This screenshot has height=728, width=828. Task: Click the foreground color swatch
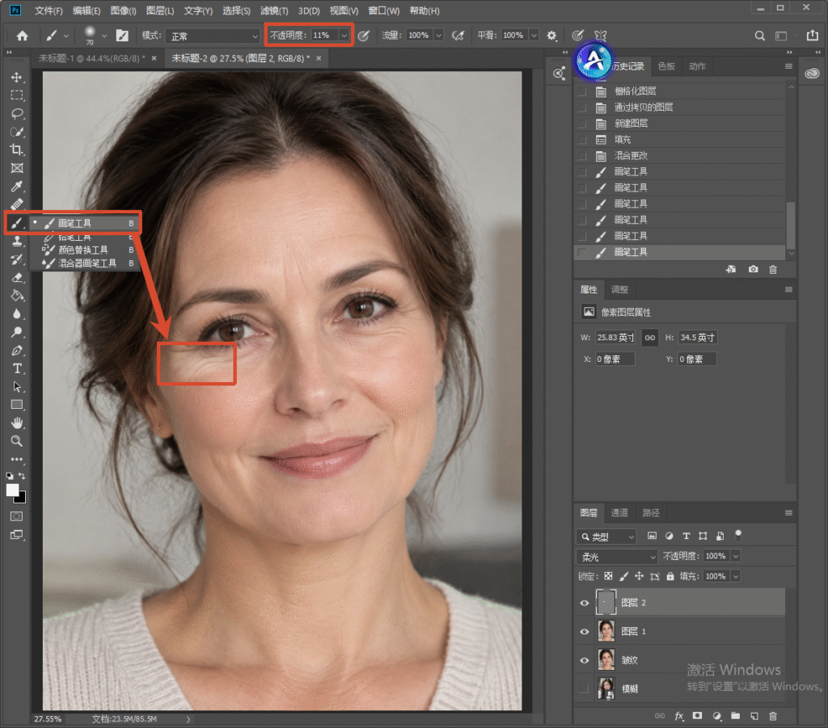(x=12, y=490)
